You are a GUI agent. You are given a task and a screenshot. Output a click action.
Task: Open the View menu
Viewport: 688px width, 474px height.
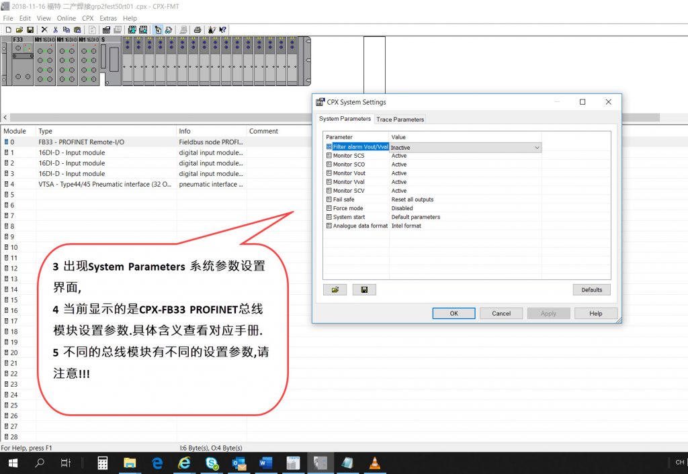tap(44, 18)
